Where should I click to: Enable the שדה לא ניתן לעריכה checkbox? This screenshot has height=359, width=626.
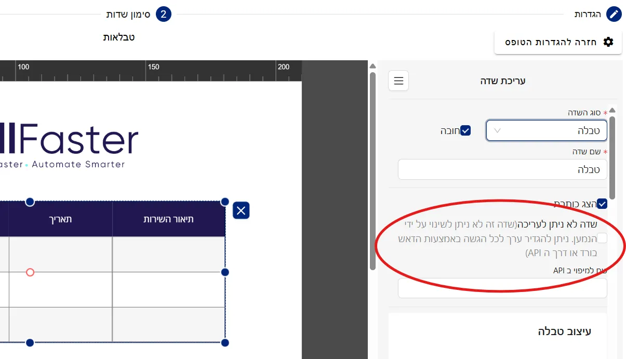pyautogui.click(x=602, y=237)
